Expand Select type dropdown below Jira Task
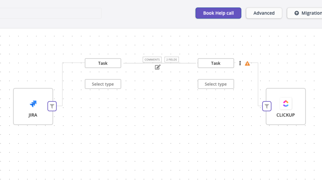 click(103, 84)
